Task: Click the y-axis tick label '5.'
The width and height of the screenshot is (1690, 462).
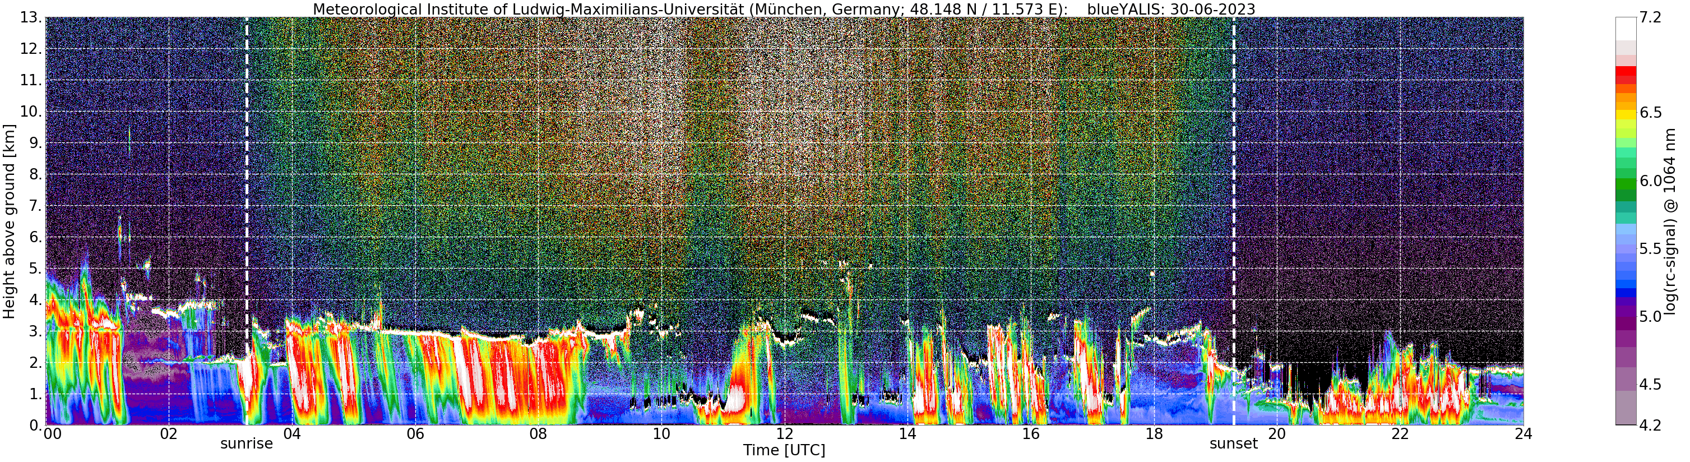Action: [x=35, y=269]
